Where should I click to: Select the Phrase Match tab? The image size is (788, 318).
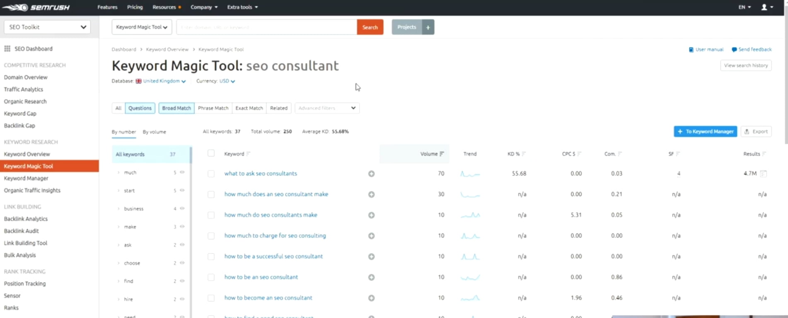tap(213, 108)
